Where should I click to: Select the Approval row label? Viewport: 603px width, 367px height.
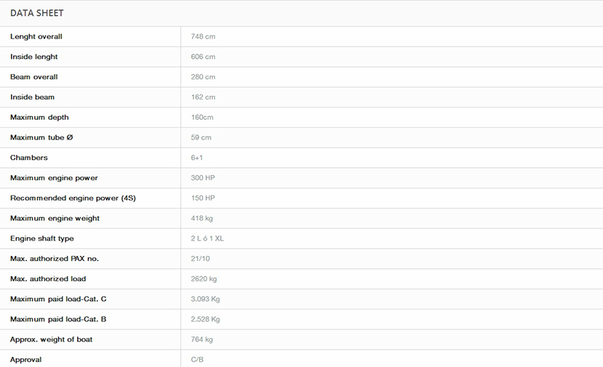click(x=26, y=360)
